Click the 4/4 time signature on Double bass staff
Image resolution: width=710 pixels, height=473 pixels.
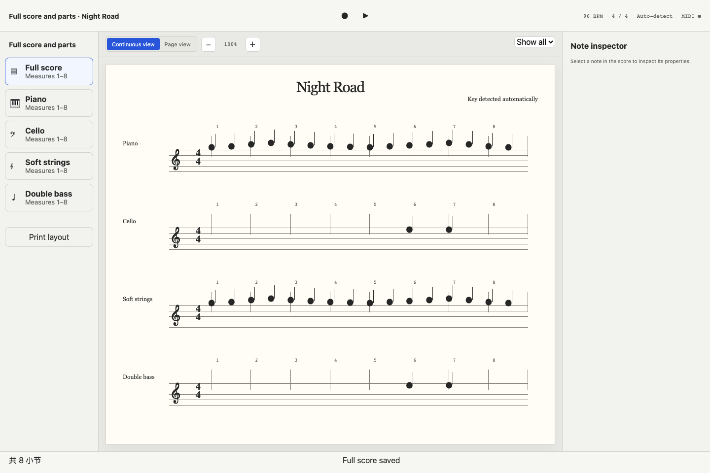pyautogui.click(x=198, y=391)
